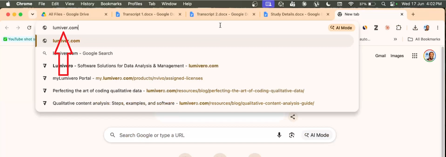Click the screen sharing menu bar icon
446x157 pixels.
268,4
